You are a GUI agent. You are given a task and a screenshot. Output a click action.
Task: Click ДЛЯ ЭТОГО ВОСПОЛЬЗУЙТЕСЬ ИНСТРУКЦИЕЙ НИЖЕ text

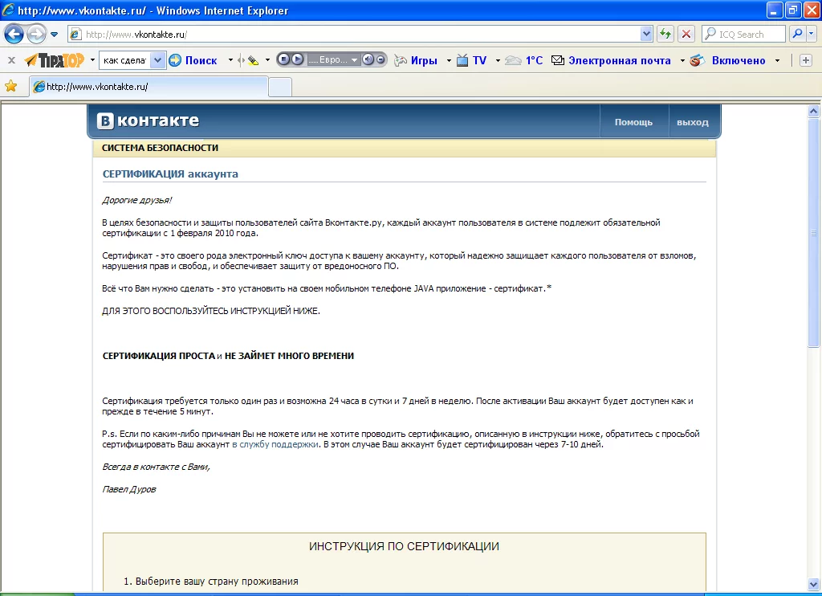211,311
